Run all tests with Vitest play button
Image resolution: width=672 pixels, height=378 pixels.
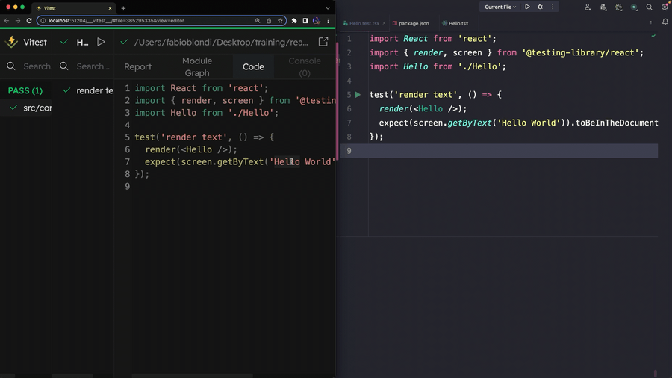pos(101,42)
